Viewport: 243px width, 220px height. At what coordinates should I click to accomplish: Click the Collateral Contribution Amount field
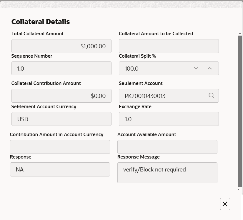61,96
